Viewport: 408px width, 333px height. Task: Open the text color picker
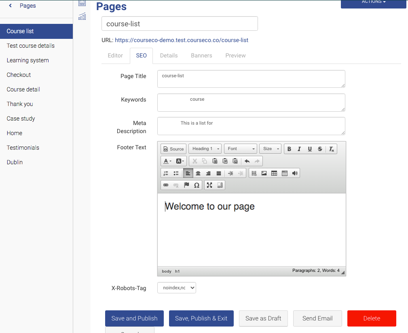point(167,161)
